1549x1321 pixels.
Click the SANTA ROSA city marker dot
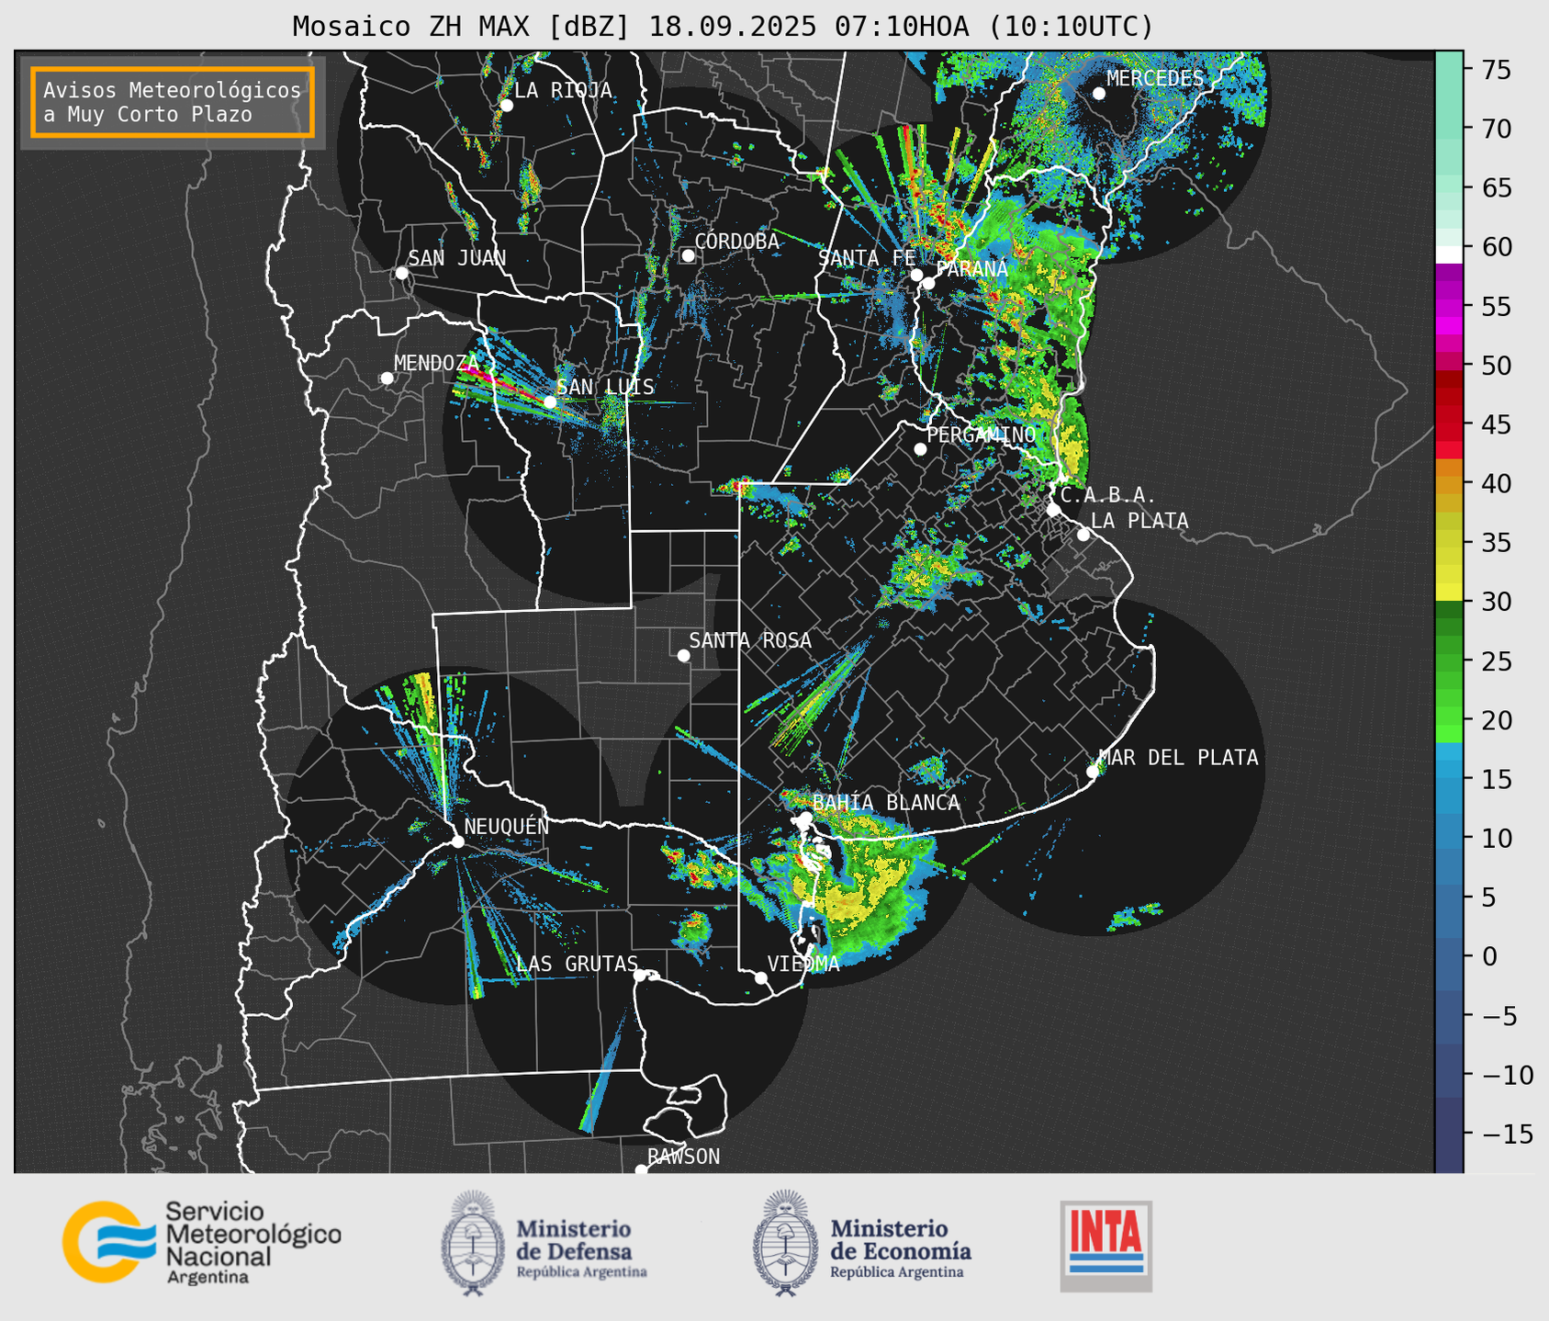tap(683, 655)
